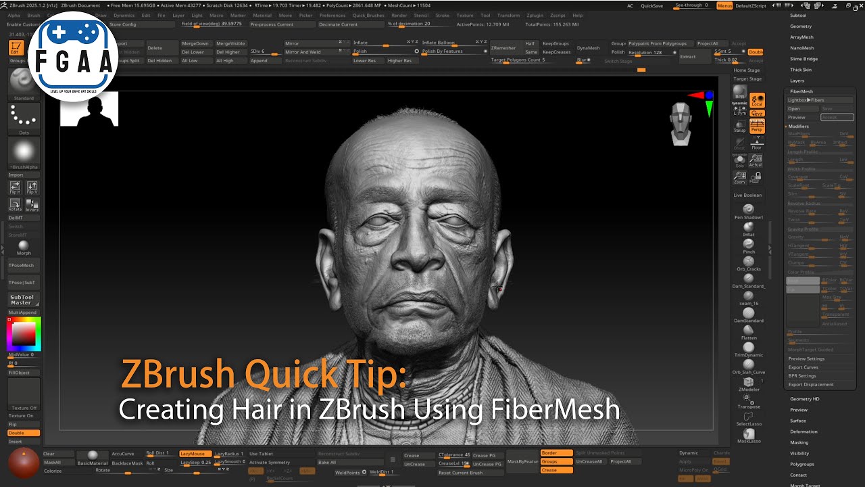Viewport: 865px width, 487px height.
Task: Toggle Solo mode
Action: (x=740, y=161)
